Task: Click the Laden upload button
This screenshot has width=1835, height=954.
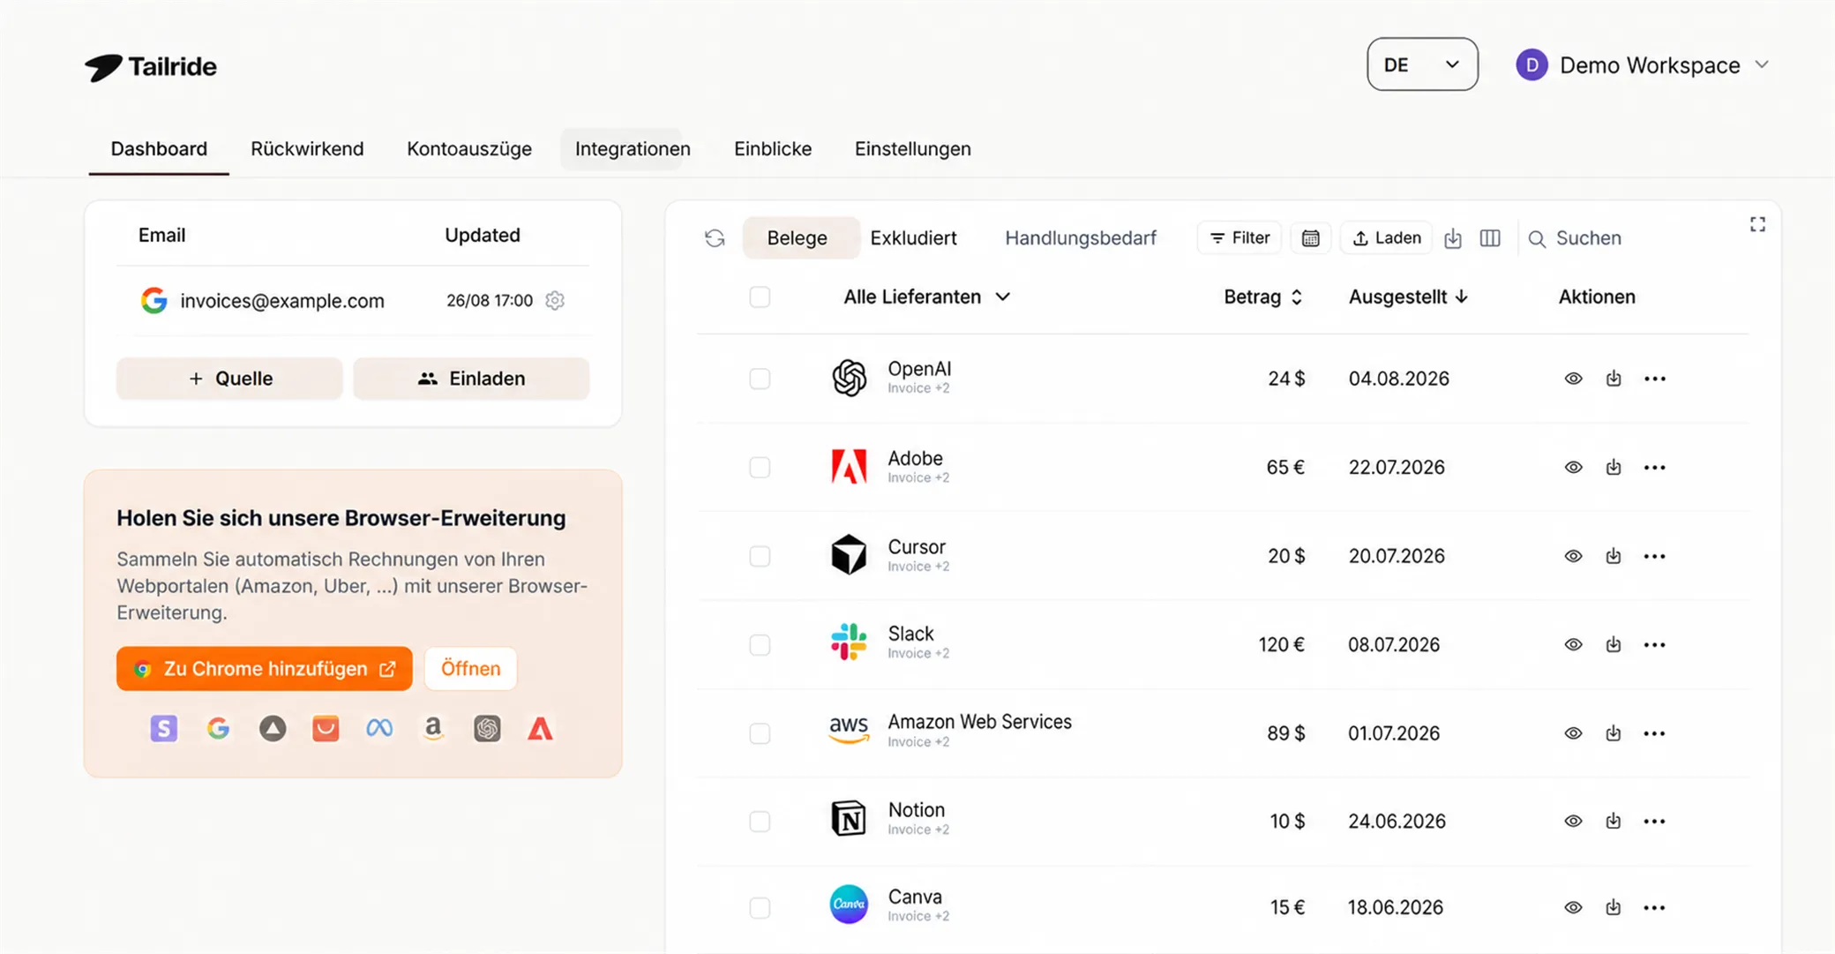Action: [1386, 238]
